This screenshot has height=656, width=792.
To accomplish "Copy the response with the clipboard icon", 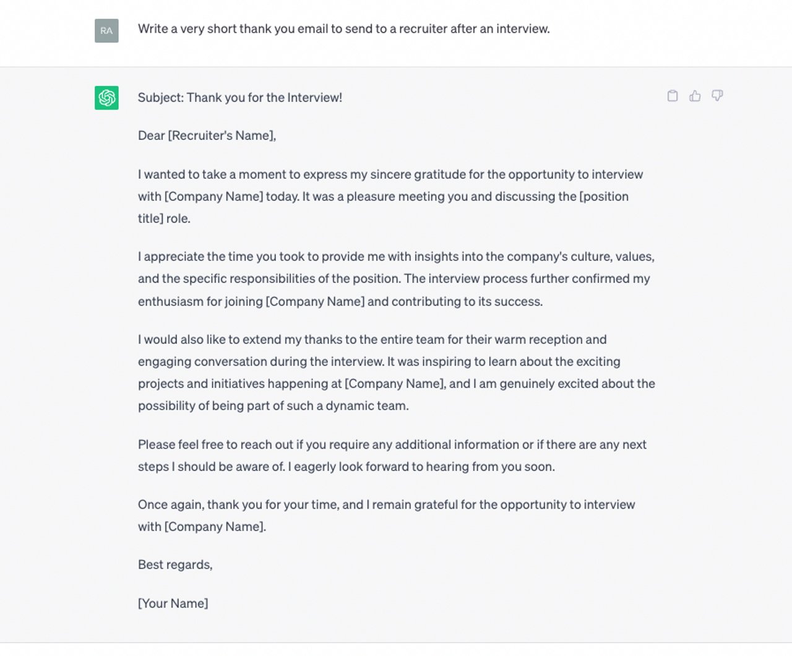I will point(673,96).
